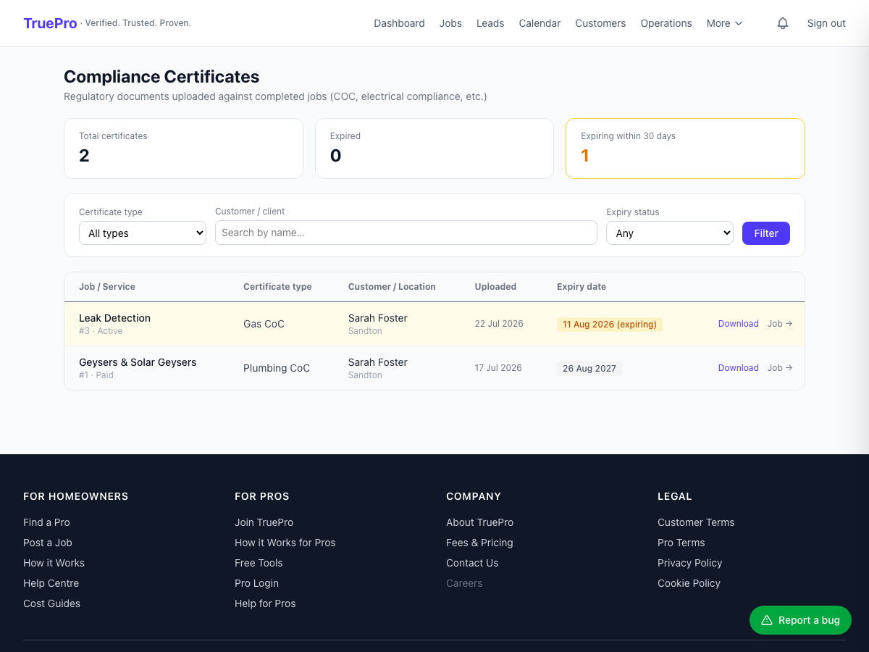Click the 'Customer / Location' column header
The height and width of the screenshot is (652, 869).
point(392,287)
